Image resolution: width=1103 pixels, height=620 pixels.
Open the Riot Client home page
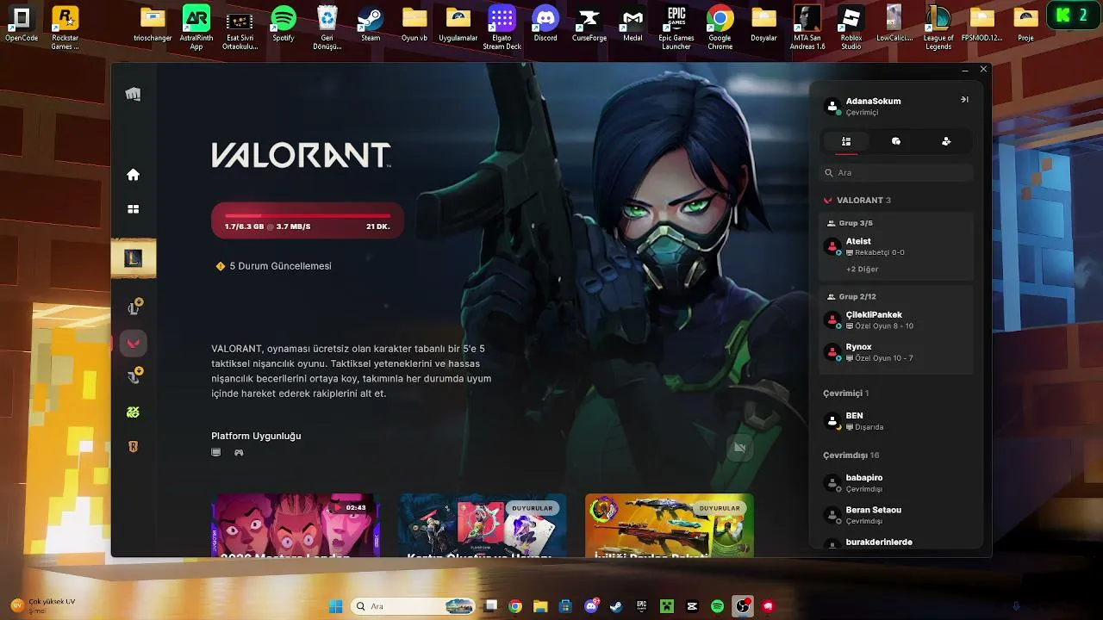(133, 175)
